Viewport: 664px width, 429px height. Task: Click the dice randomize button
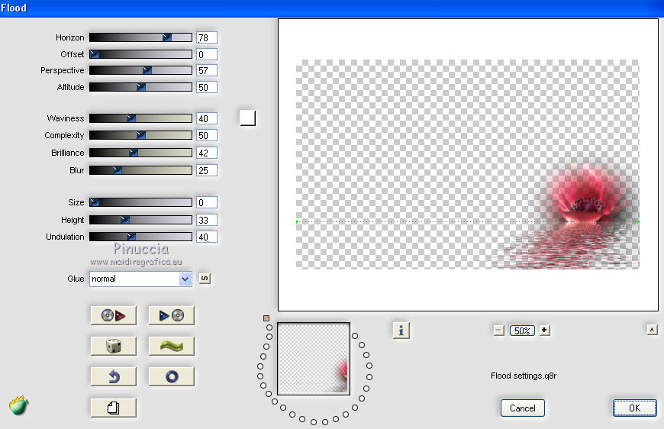coord(114,346)
